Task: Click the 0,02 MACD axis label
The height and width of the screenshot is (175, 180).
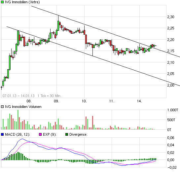Action: coord(171,153)
